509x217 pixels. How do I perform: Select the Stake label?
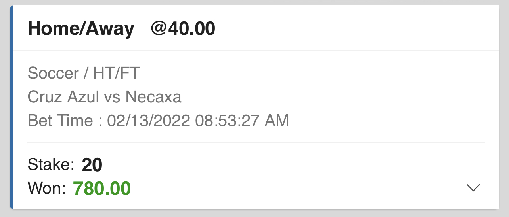(51, 165)
